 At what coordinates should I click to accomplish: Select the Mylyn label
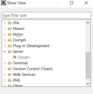coord(18,34)
